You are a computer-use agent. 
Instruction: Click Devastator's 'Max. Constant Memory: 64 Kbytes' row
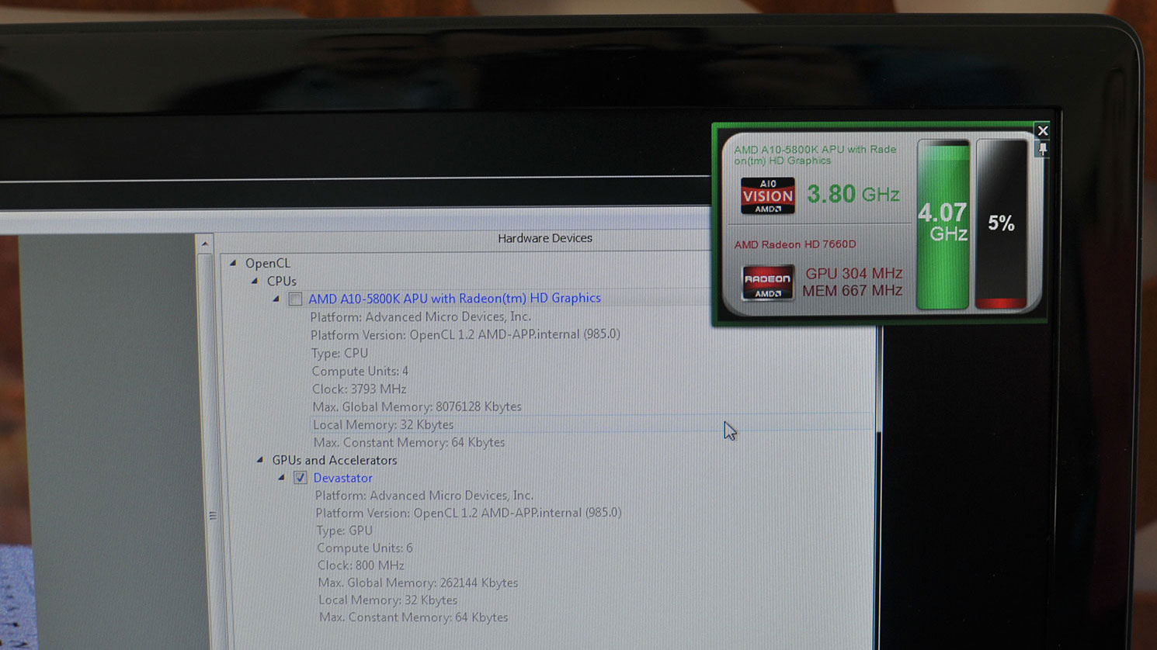click(413, 617)
